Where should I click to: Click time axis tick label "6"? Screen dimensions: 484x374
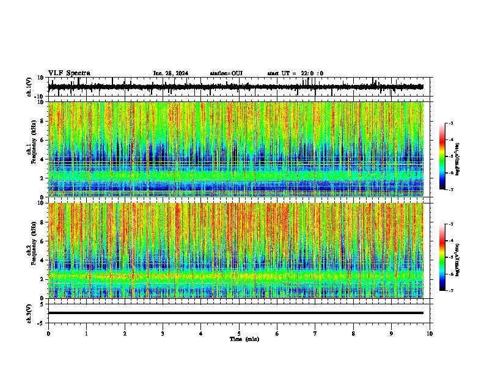click(x=277, y=334)
